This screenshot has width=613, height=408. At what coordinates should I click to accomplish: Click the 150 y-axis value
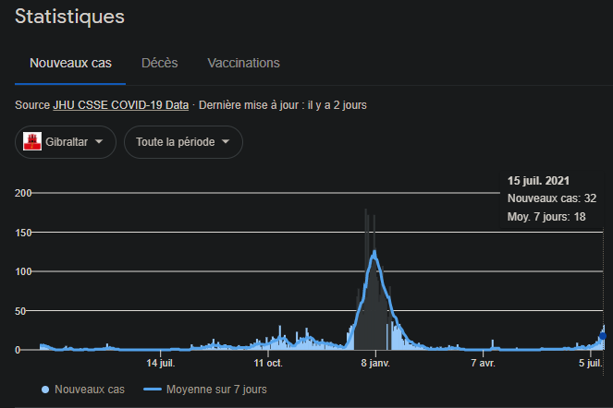pos(23,233)
